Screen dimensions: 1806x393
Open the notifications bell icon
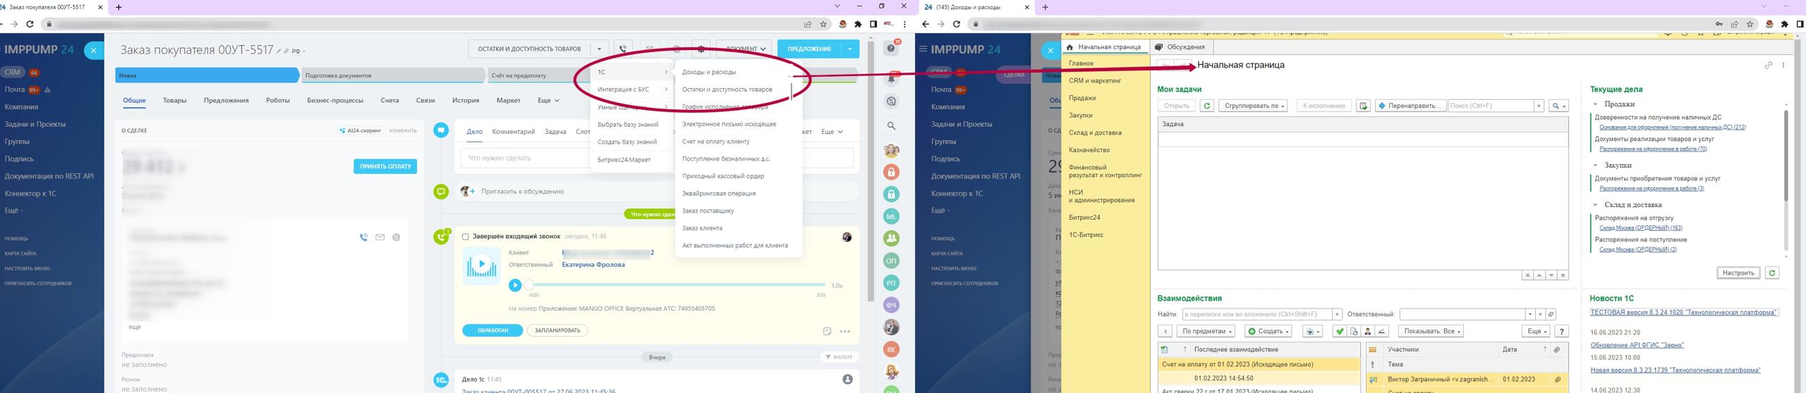click(x=892, y=78)
